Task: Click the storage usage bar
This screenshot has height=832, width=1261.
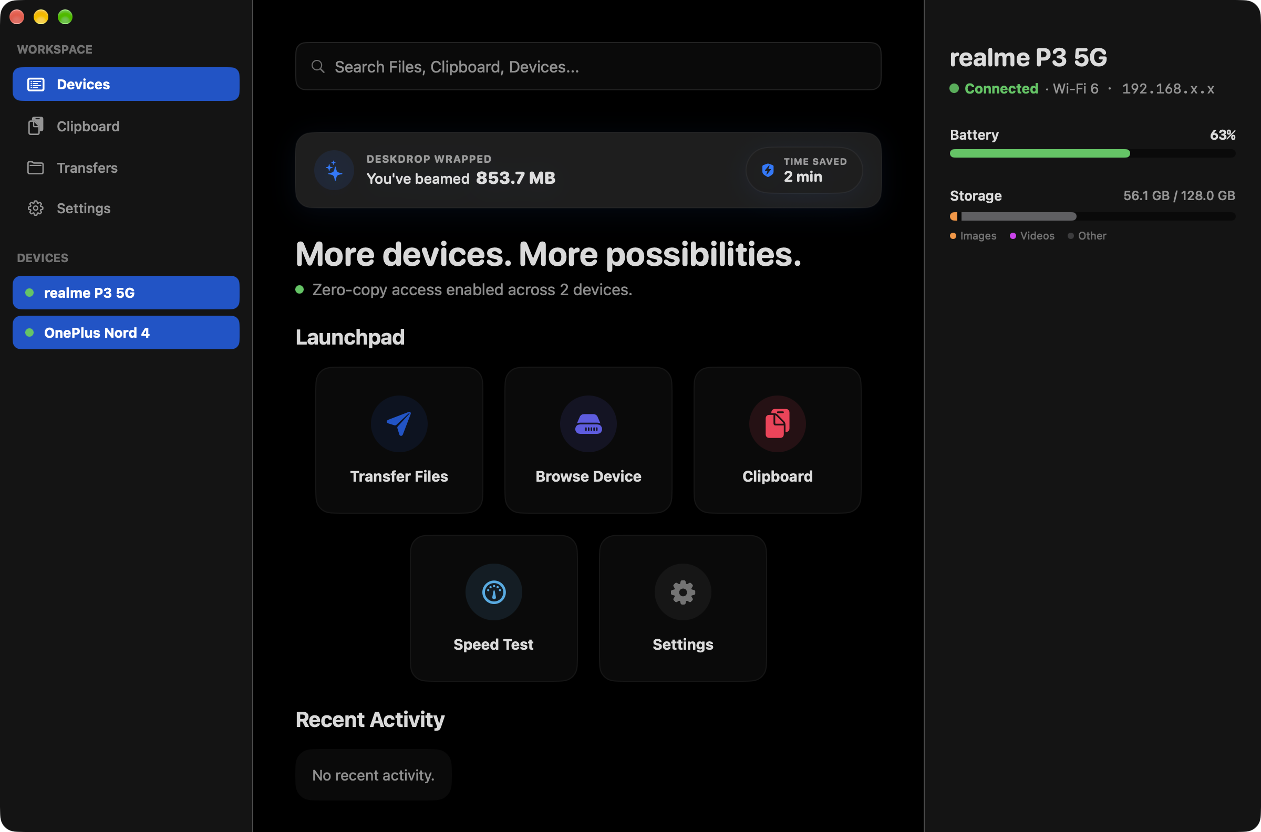Action: [1092, 216]
